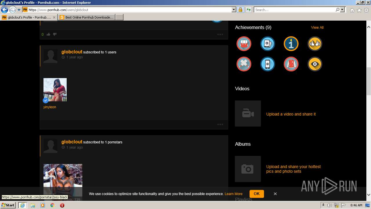Click the video camera placeholder under Videos

point(248,113)
